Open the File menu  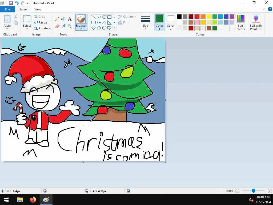pyautogui.click(x=7, y=9)
